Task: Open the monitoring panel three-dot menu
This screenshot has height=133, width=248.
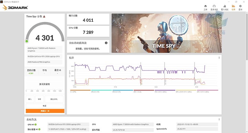Action: (219, 58)
